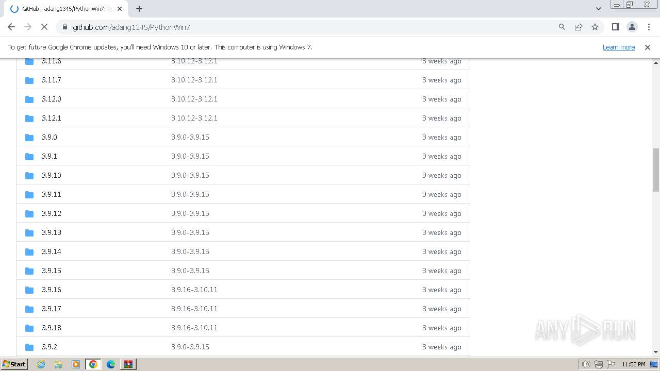Image resolution: width=660 pixels, height=371 pixels.
Task: Click the search magnifier in address bar
Action: 562,27
